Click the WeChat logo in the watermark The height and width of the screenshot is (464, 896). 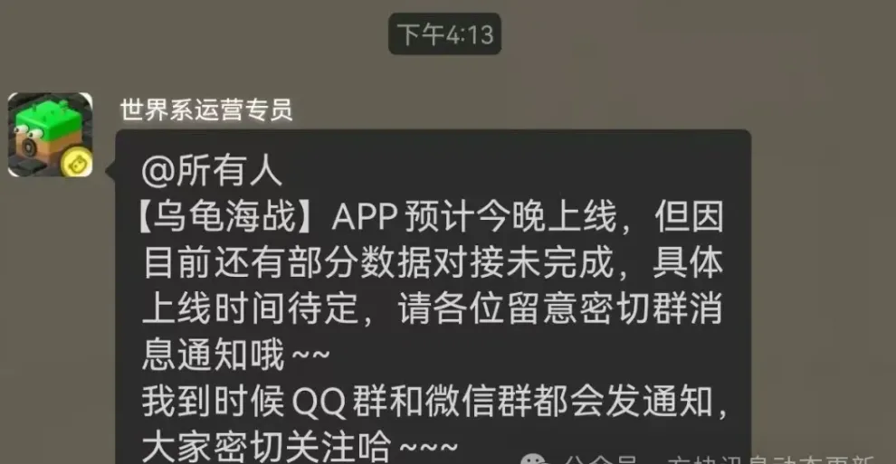[x=535, y=459]
